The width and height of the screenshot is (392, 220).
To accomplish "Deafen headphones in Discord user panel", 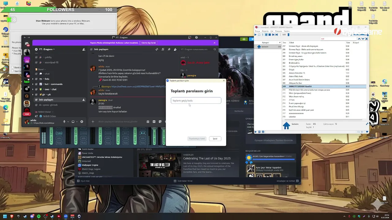I will pyautogui.click(x=73, y=122).
